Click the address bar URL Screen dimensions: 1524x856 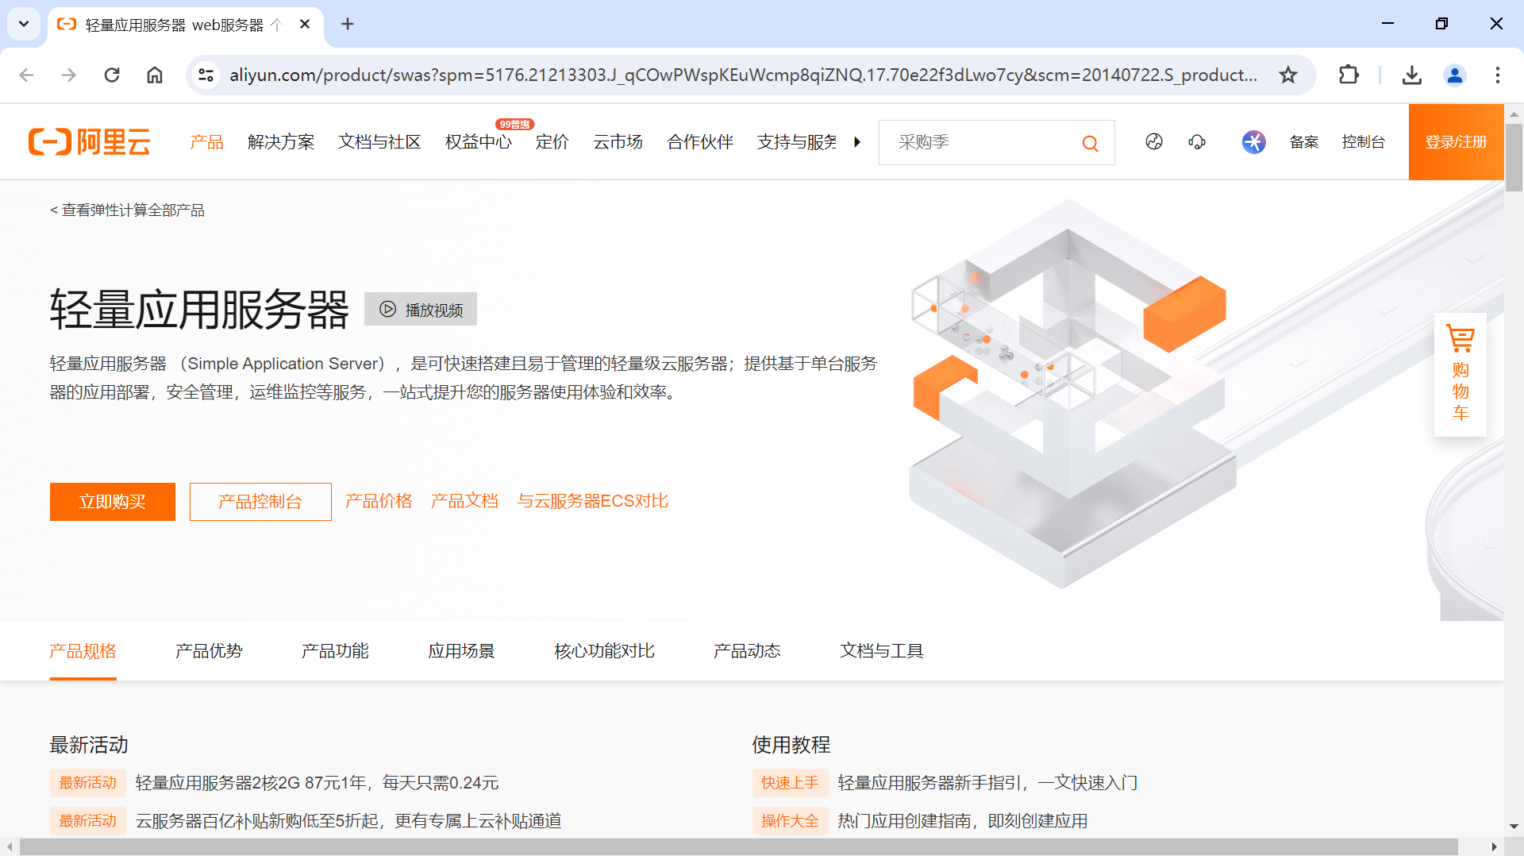[743, 75]
